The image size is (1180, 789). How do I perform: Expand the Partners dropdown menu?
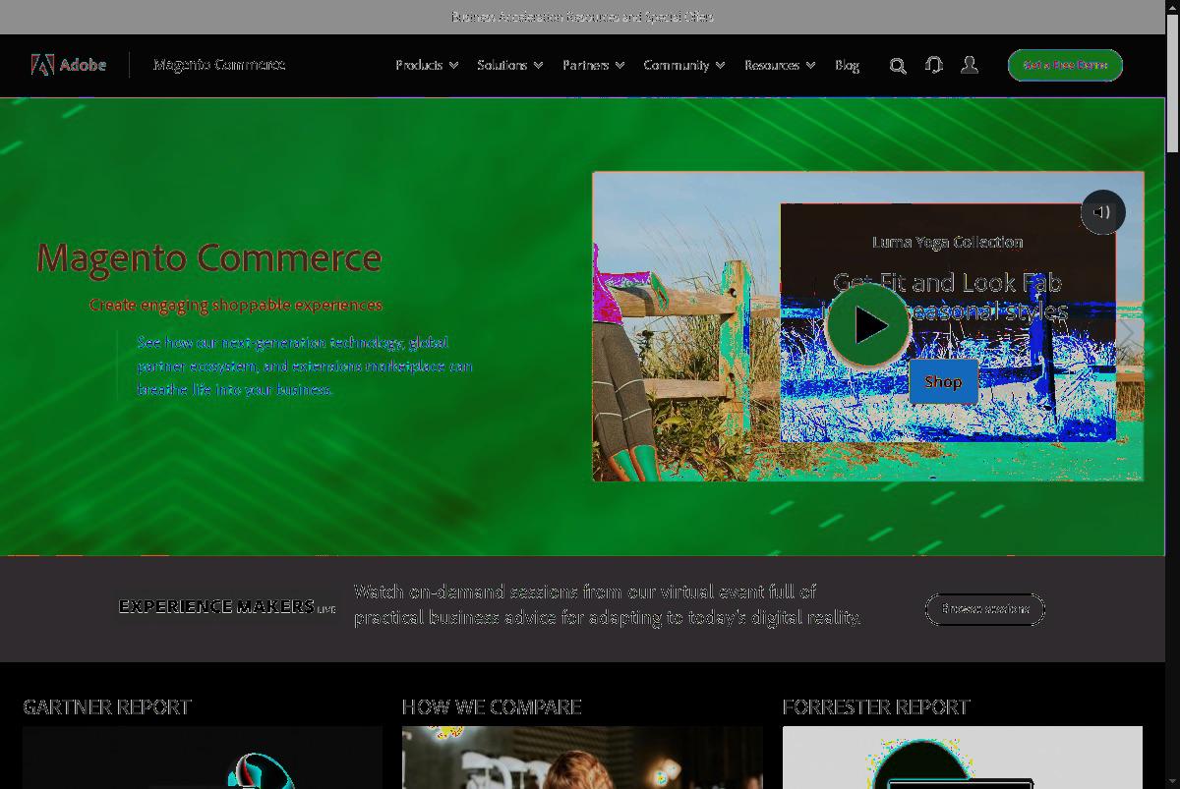[x=593, y=65]
